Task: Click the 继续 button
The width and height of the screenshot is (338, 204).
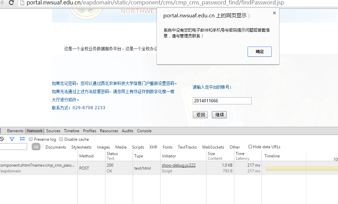Action: click(x=219, y=115)
